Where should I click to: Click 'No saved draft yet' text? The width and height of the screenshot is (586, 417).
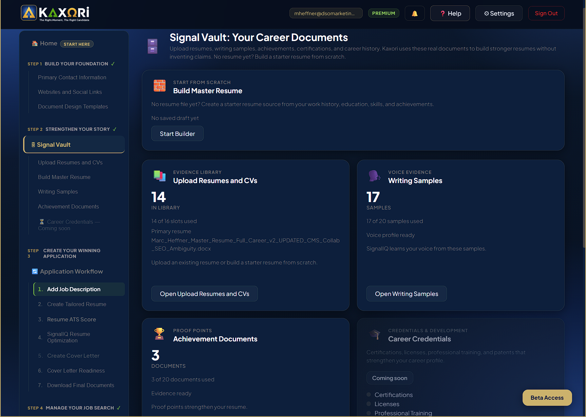click(x=175, y=118)
